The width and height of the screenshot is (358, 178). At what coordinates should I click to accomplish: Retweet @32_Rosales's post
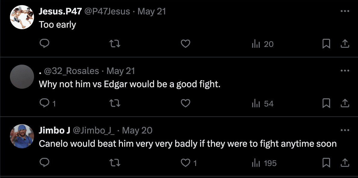[x=115, y=103]
